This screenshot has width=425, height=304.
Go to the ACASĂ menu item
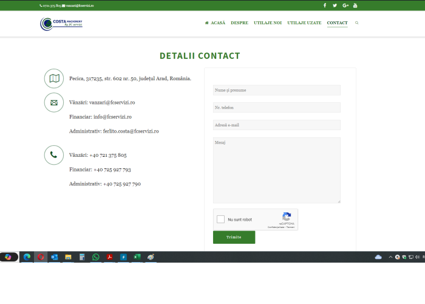(x=216, y=22)
